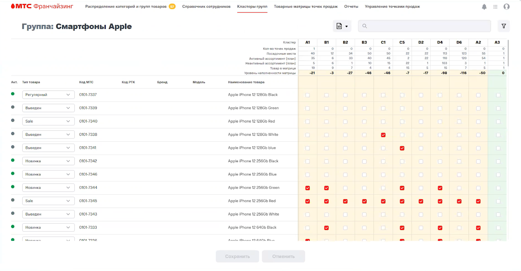Click the Код МТС column header

click(86, 82)
